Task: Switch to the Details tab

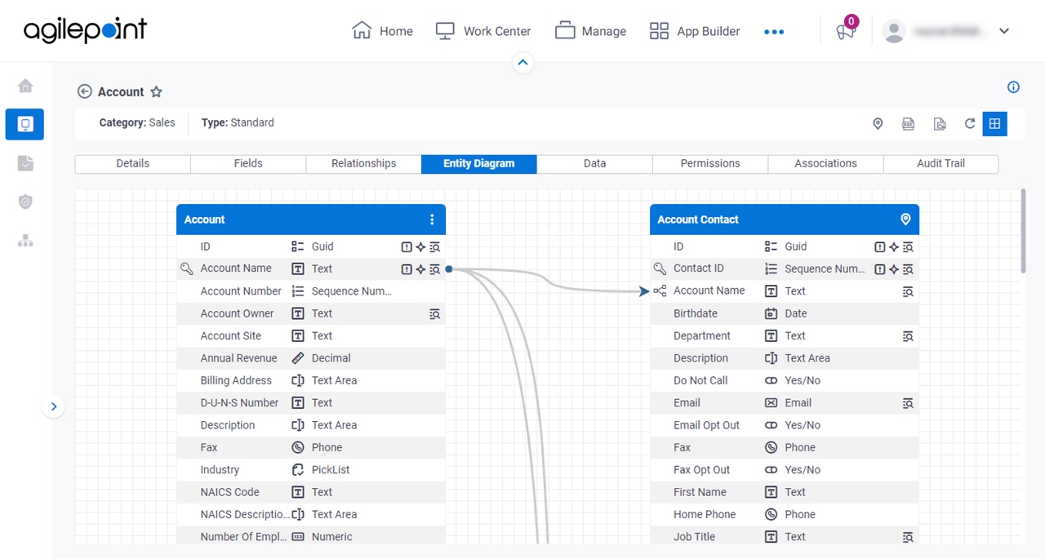Action: click(x=132, y=163)
